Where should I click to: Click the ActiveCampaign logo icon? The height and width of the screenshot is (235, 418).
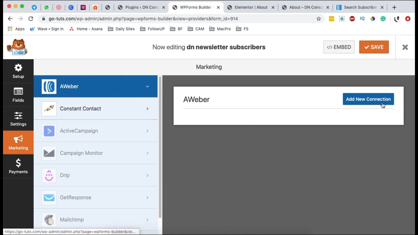point(49,131)
